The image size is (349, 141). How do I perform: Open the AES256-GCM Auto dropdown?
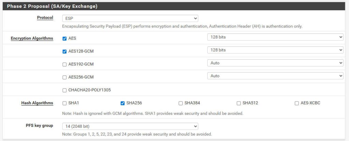(x=275, y=76)
